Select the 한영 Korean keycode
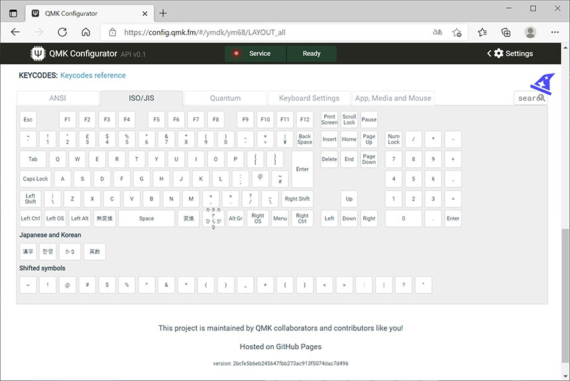 click(48, 252)
